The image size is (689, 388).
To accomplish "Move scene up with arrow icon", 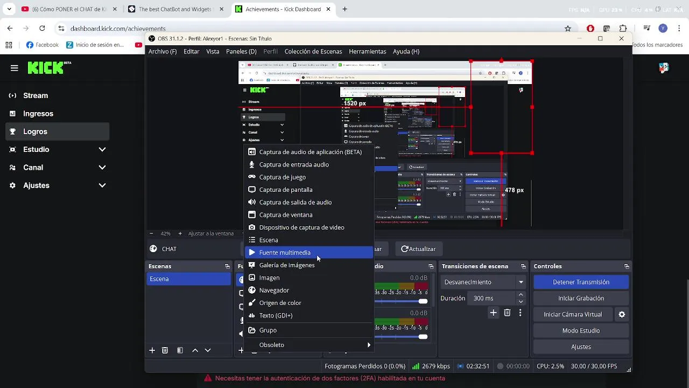I will tap(195, 350).
